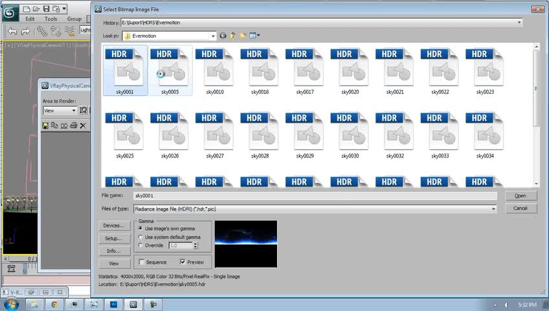Open the Look in Evermotion dropdown
Image resolution: width=549 pixels, height=311 pixels.
point(213,36)
